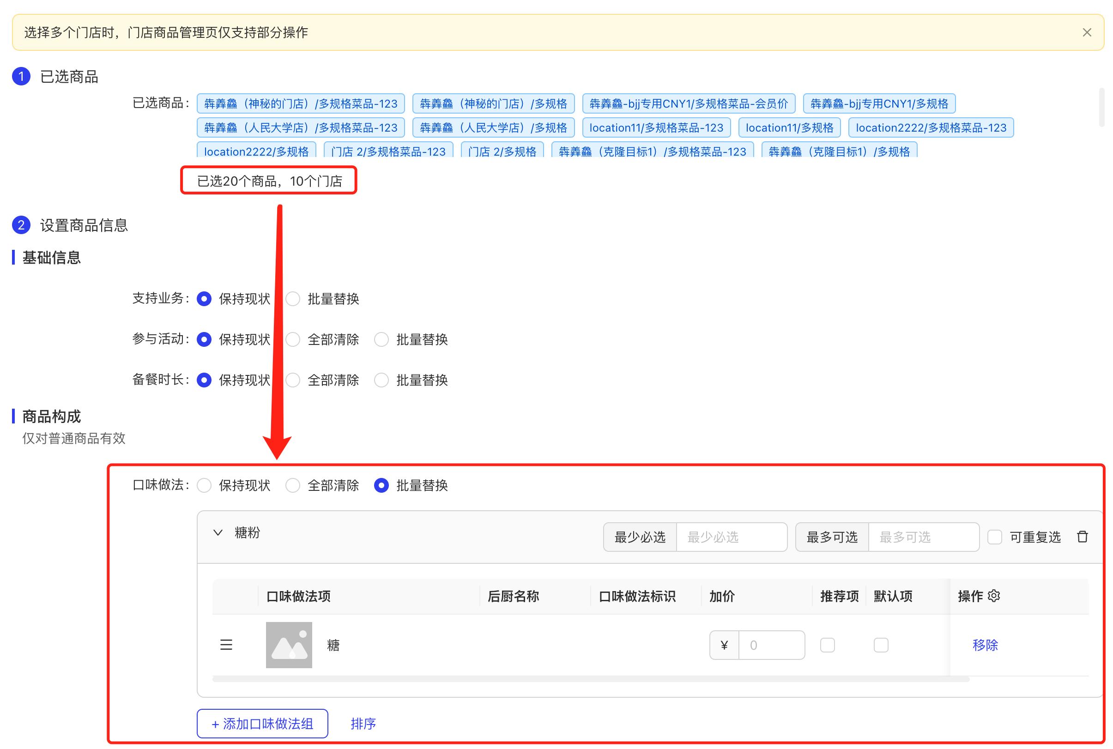Click the 已选20个商品，10个门店 summary text
1113x749 pixels.
pos(269,181)
